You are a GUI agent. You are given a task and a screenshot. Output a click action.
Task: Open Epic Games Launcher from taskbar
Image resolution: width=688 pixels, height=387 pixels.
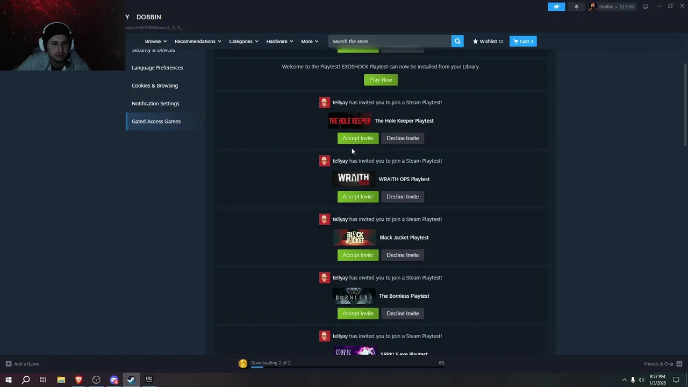point(149,380)
